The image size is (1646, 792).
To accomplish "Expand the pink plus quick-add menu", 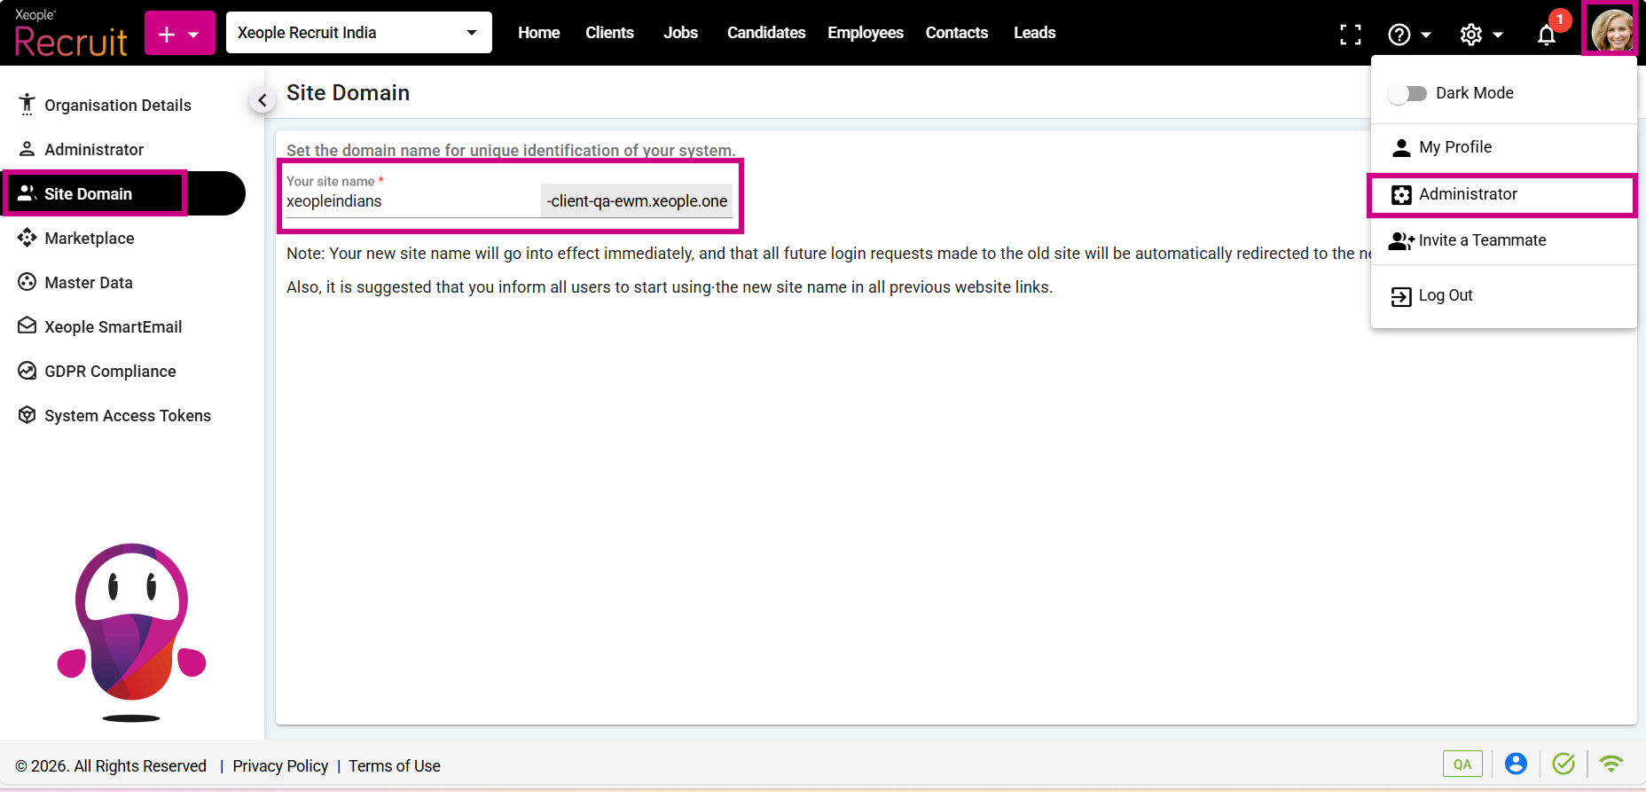I will coord(179,34).
